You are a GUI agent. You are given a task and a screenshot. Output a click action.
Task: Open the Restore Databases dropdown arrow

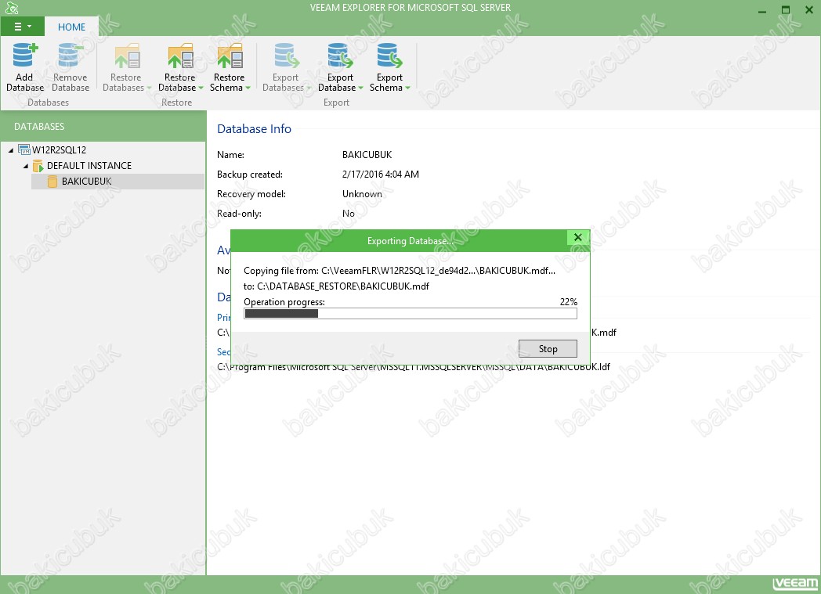[149, 88]
